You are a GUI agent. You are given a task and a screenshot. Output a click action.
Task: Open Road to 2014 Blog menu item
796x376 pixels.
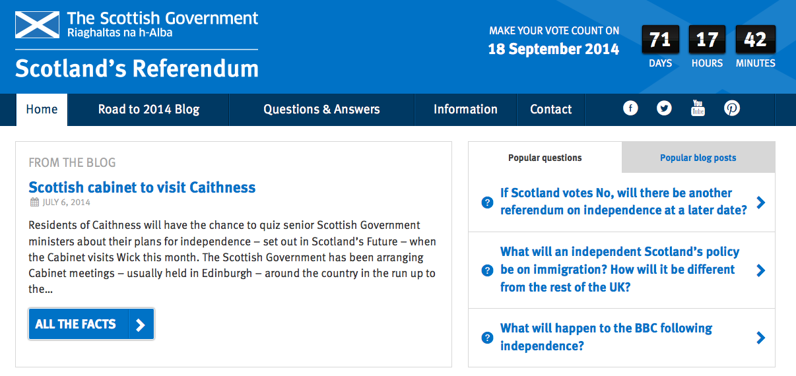pos(149,110)
